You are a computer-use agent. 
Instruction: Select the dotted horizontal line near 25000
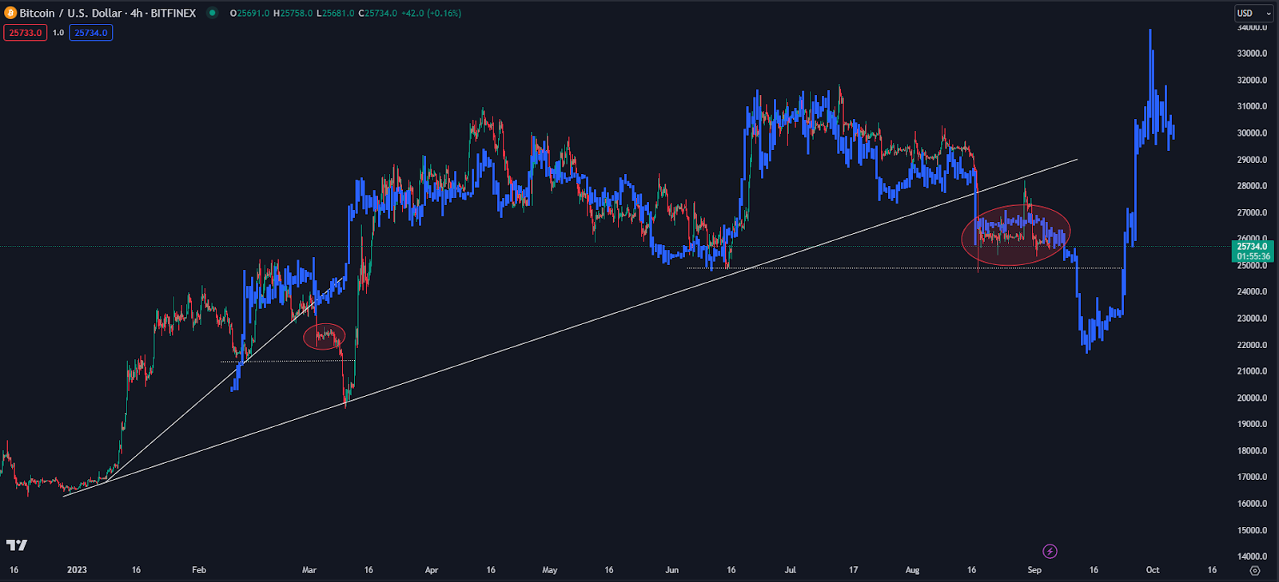click(879, 268)
